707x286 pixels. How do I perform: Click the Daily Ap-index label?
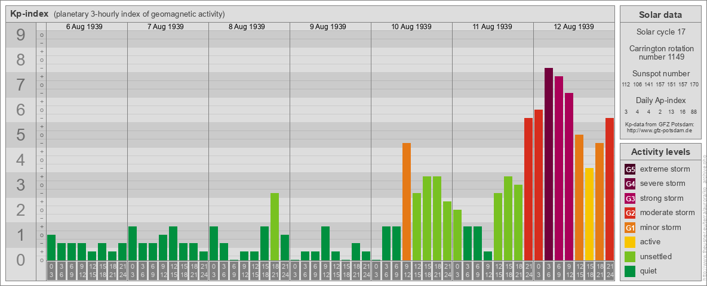660,101
